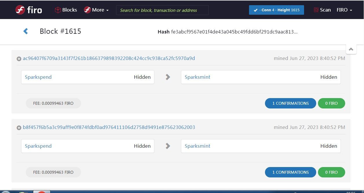Viewport: 364px width, 193px height.
Task: Open transaction b8f457f6b5a3c99aff9e… link
Action: point(109,127)
